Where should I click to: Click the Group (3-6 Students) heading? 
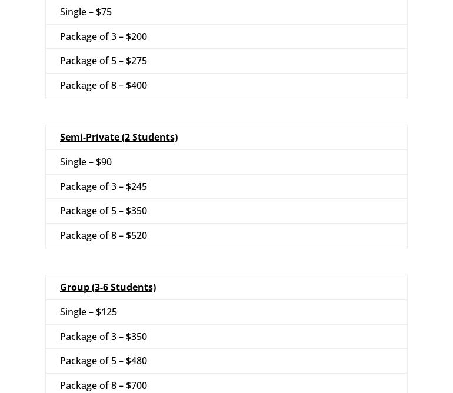tap(108, 287)
